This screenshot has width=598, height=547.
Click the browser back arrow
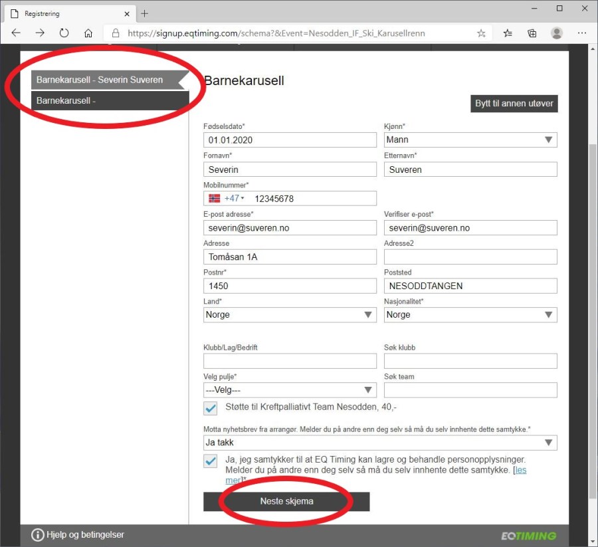point(16,33)
